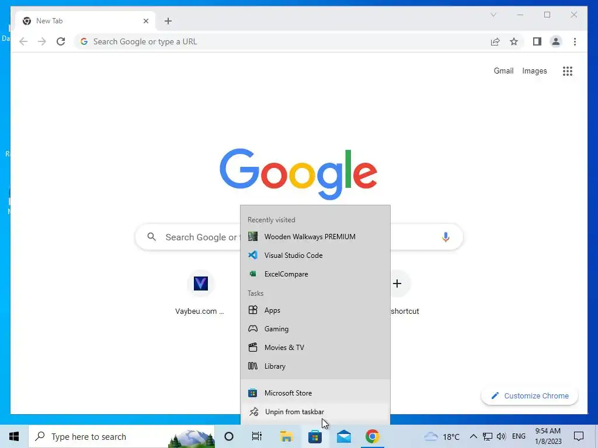Switch input language ENG
This screenshot has width=598, height=448.
tap(519, 436)
